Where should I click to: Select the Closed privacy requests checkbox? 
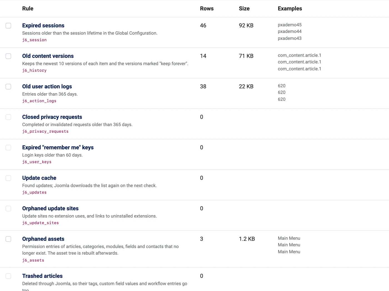(x=8, y=117)
